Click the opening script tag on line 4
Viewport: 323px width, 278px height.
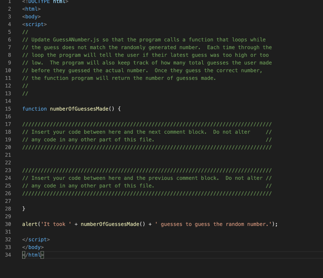[34, 24]
